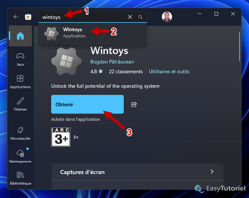Click the share icon next to Obtenir
This screenshot has width=249, height=198.
click(134, 104)
